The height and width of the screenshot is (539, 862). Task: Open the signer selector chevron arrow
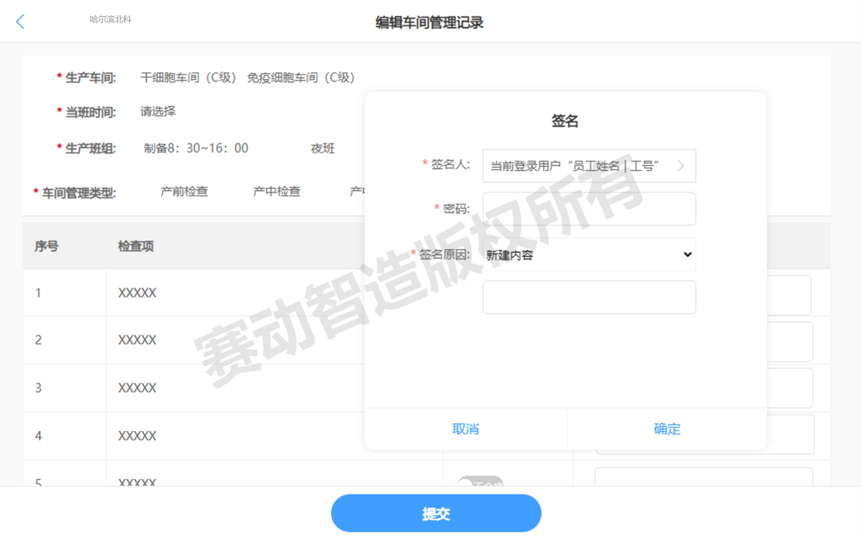[x=681, y=165]
